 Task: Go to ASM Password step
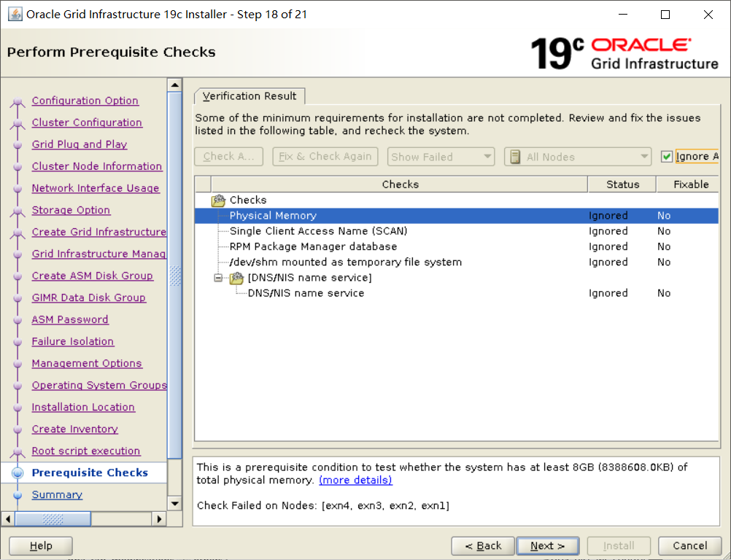pyautogui.click(x=70, y=319)
